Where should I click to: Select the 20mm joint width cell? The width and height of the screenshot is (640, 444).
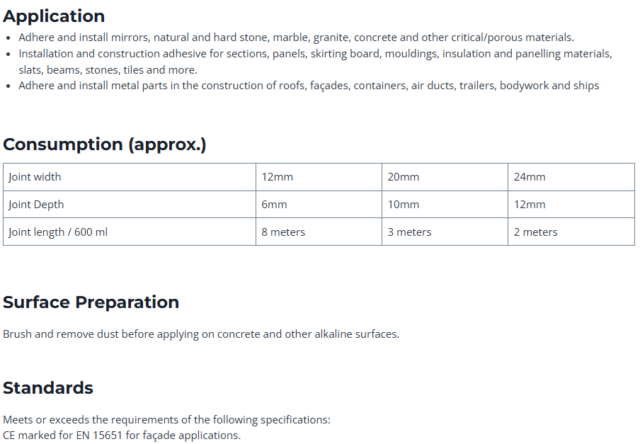click(403, 177)
